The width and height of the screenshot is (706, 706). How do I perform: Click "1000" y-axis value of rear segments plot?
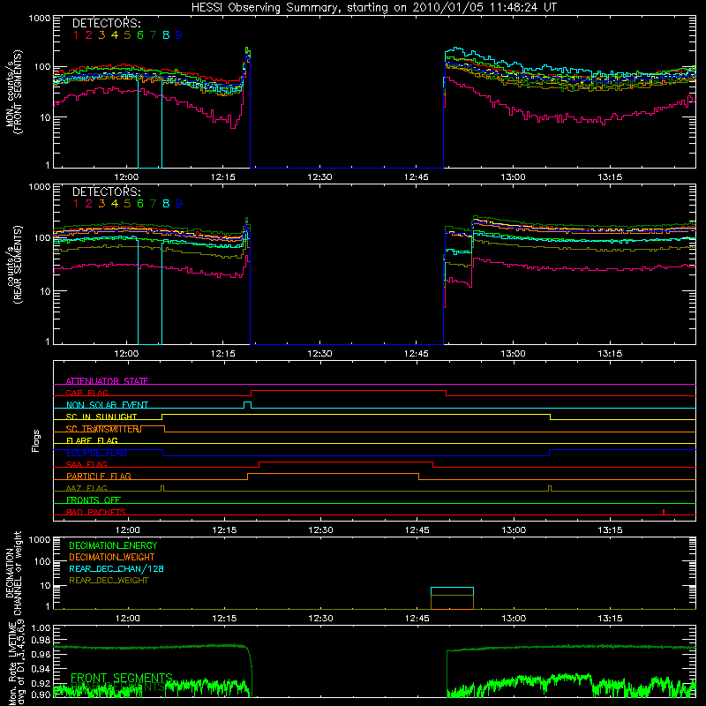click(x=40, y=187)
